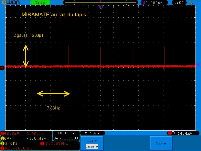Image resolution: width=201 pixels, height=151 pixels.
Task: Click the Mi:-16.00mv minimum measurement
Action: click(x=19, y=148)
